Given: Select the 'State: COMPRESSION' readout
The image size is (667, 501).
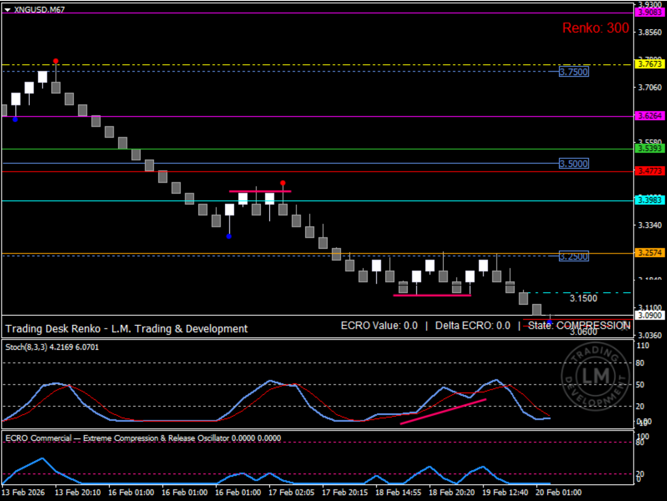Looking at the screenshot, I should coord(579,325).
